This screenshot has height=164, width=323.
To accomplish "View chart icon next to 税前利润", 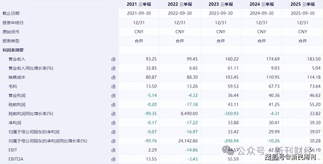I will [x=113, y=105].
